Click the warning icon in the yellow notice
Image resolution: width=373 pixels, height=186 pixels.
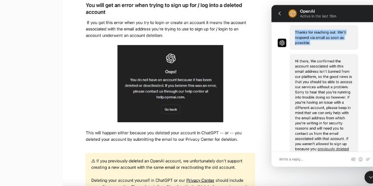93,161
